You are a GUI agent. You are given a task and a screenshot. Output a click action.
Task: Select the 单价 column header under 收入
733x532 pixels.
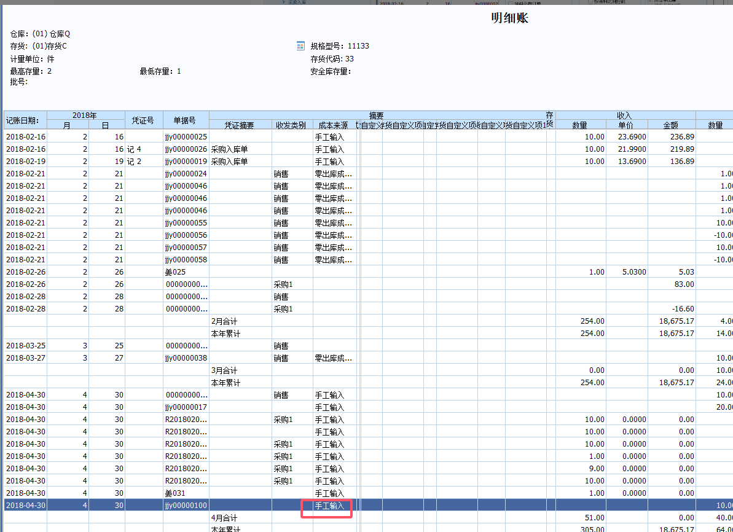pos(627,125)
